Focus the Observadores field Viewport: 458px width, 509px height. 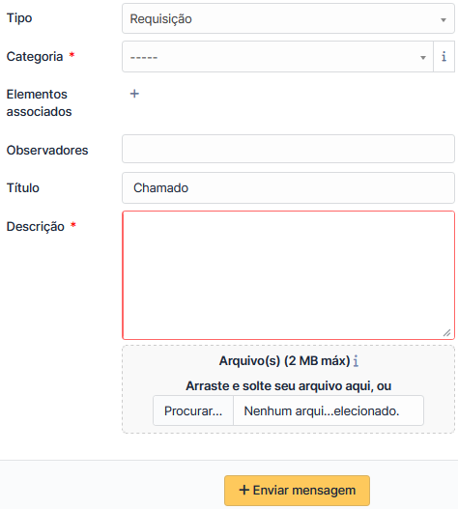[288, 149]
